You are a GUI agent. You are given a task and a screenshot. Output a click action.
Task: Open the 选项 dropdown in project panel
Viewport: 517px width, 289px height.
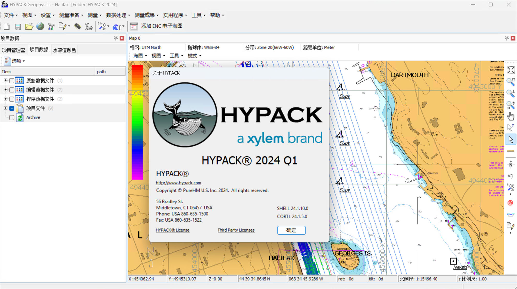point(18,61)
